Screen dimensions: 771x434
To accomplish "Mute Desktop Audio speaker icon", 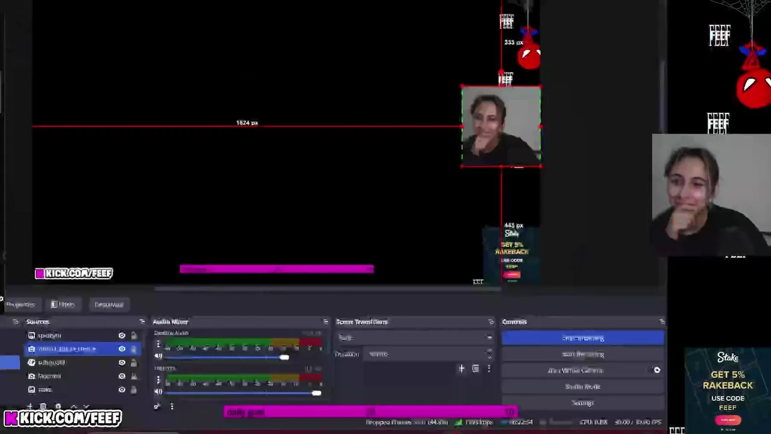I will [x=158, y=356].
